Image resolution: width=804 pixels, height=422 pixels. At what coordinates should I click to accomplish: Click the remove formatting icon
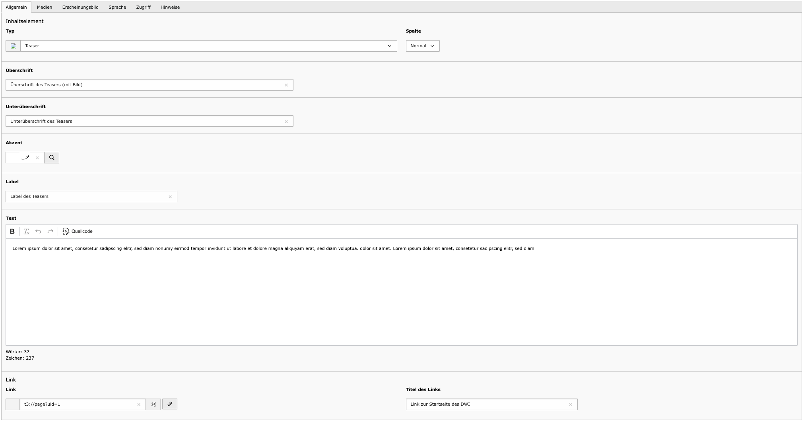pyautogui.click(x=27, y=232)
